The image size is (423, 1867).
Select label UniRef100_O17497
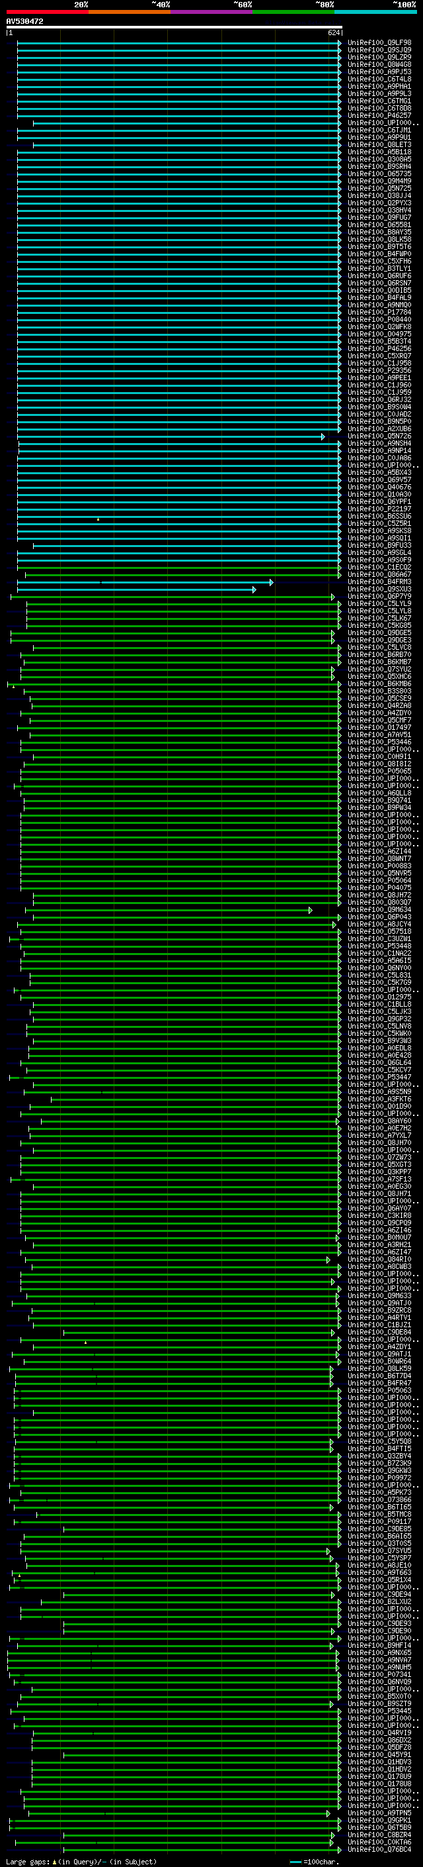[x=379, y=727]
